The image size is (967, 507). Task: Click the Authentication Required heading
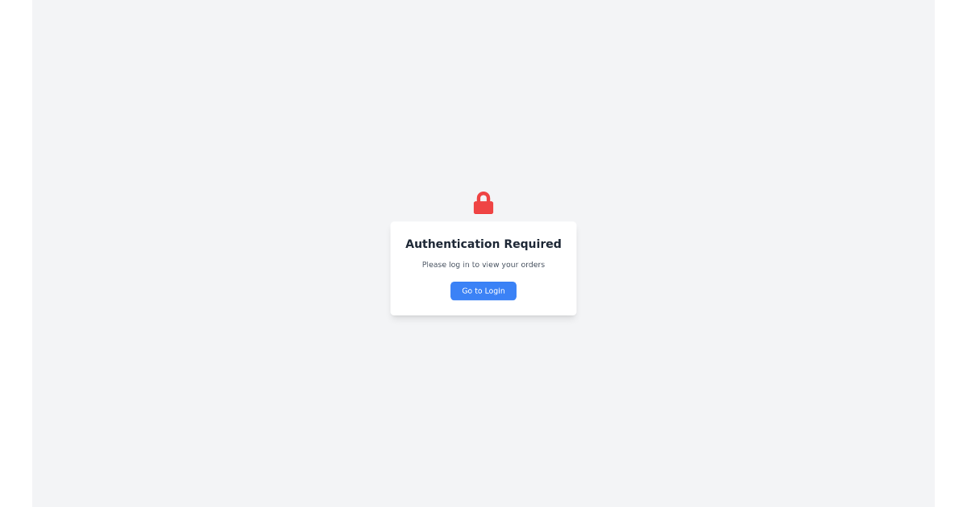pos(483,244)
